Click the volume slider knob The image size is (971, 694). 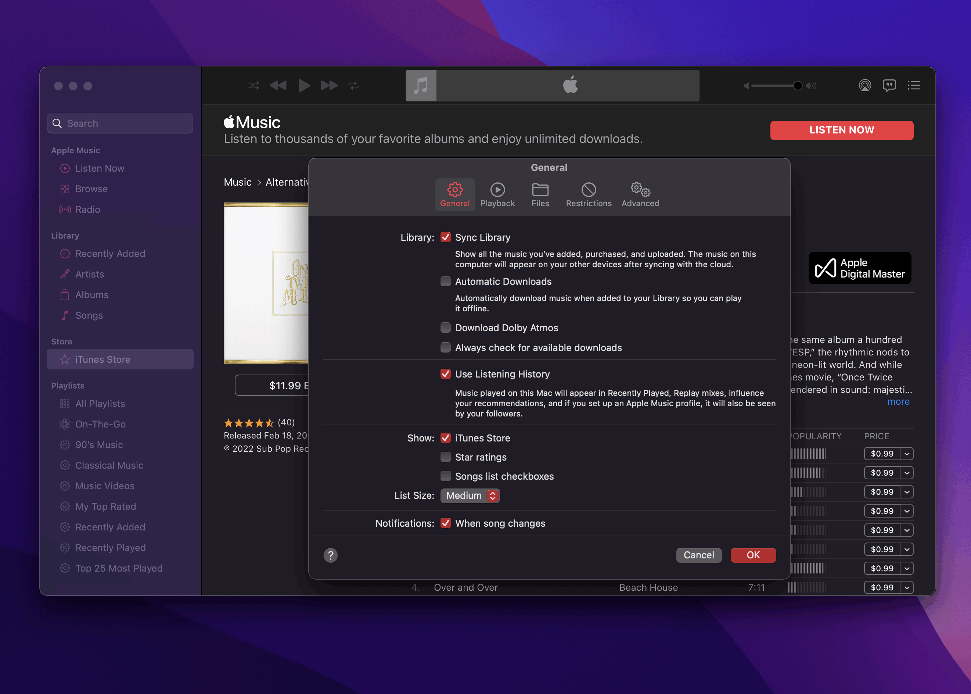click(x=797, y=86)
